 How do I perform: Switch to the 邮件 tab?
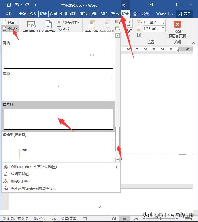74,14
